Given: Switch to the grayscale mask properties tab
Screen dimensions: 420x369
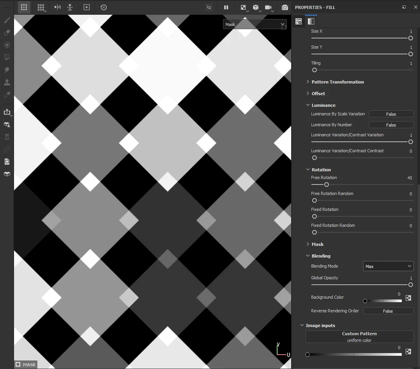Looking at the screenshot, I should tap(311, 21).
